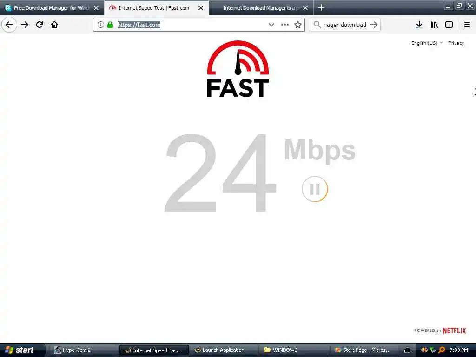Expand the address bar history dropdown
The image size is (476, 357).
point(271,25)
